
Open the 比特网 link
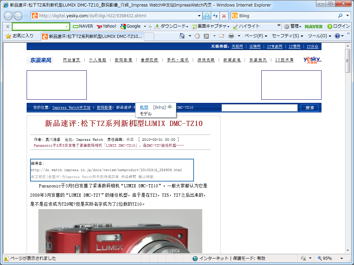coord(255,47)
